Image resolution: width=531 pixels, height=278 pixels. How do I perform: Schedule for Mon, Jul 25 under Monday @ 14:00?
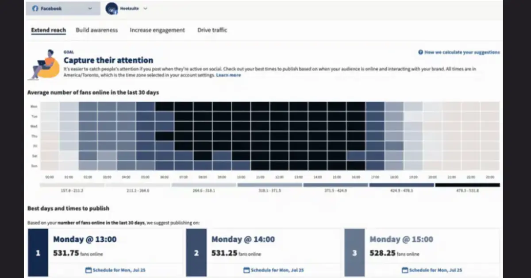pos(274,270)
